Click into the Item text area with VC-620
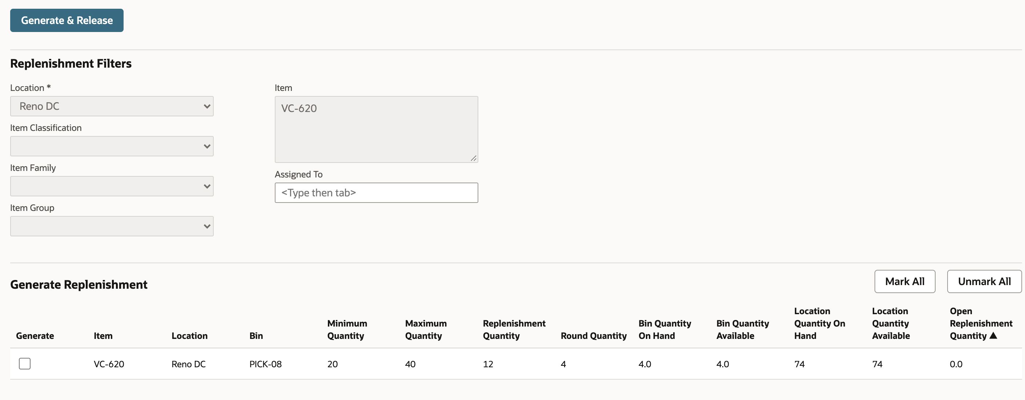The image size is (1025, 400). click(x=376, y=129)
